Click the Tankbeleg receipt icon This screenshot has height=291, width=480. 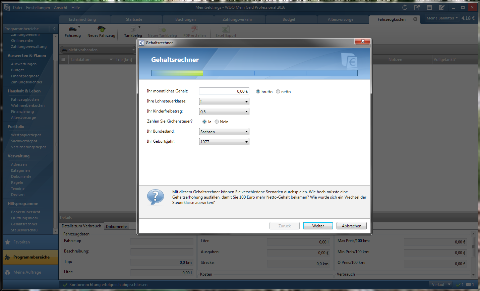(x=133, y=29)
